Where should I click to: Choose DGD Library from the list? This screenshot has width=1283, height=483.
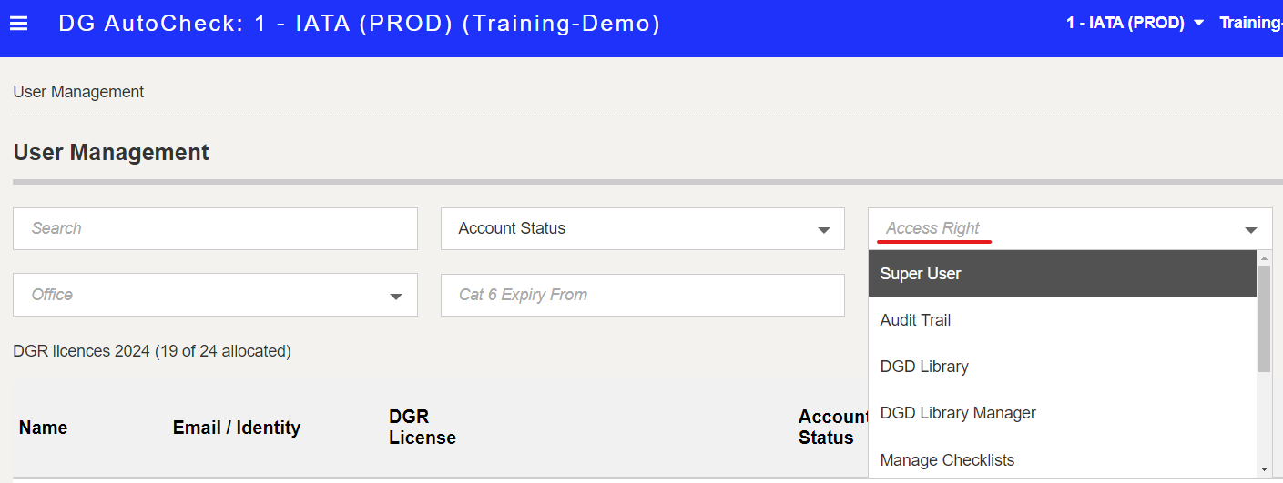tap(1063, 367)
